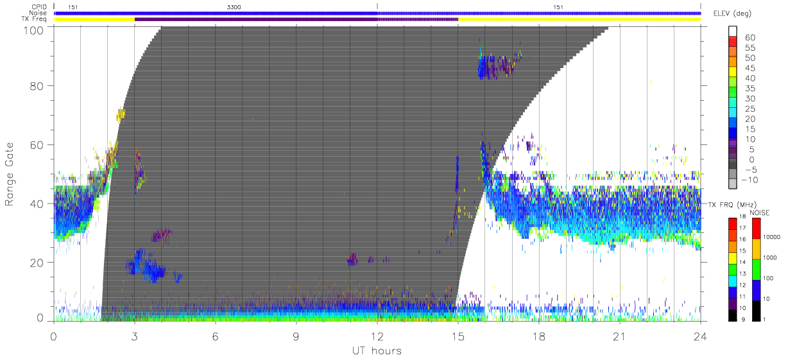This screenshot has height=364, width=788.
Task: Click the 35 label on the ELEV colorbar
Action: [x=749, y=89]
